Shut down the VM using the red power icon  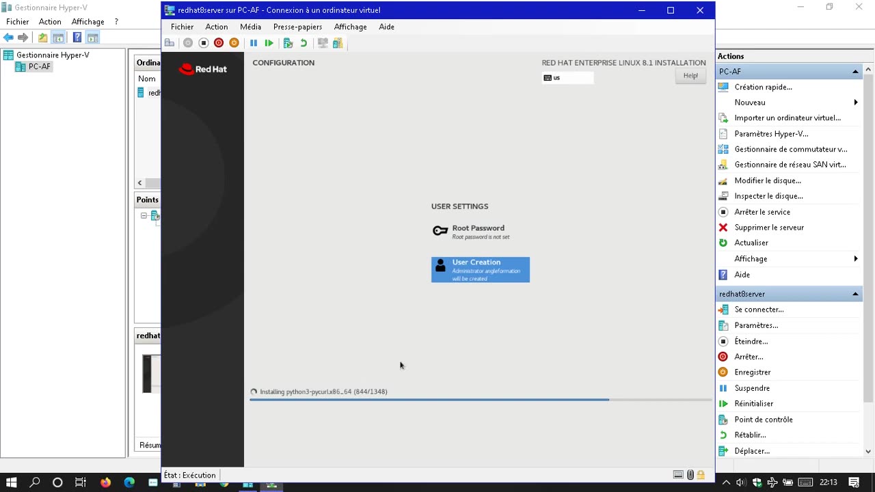pos(219,43)
